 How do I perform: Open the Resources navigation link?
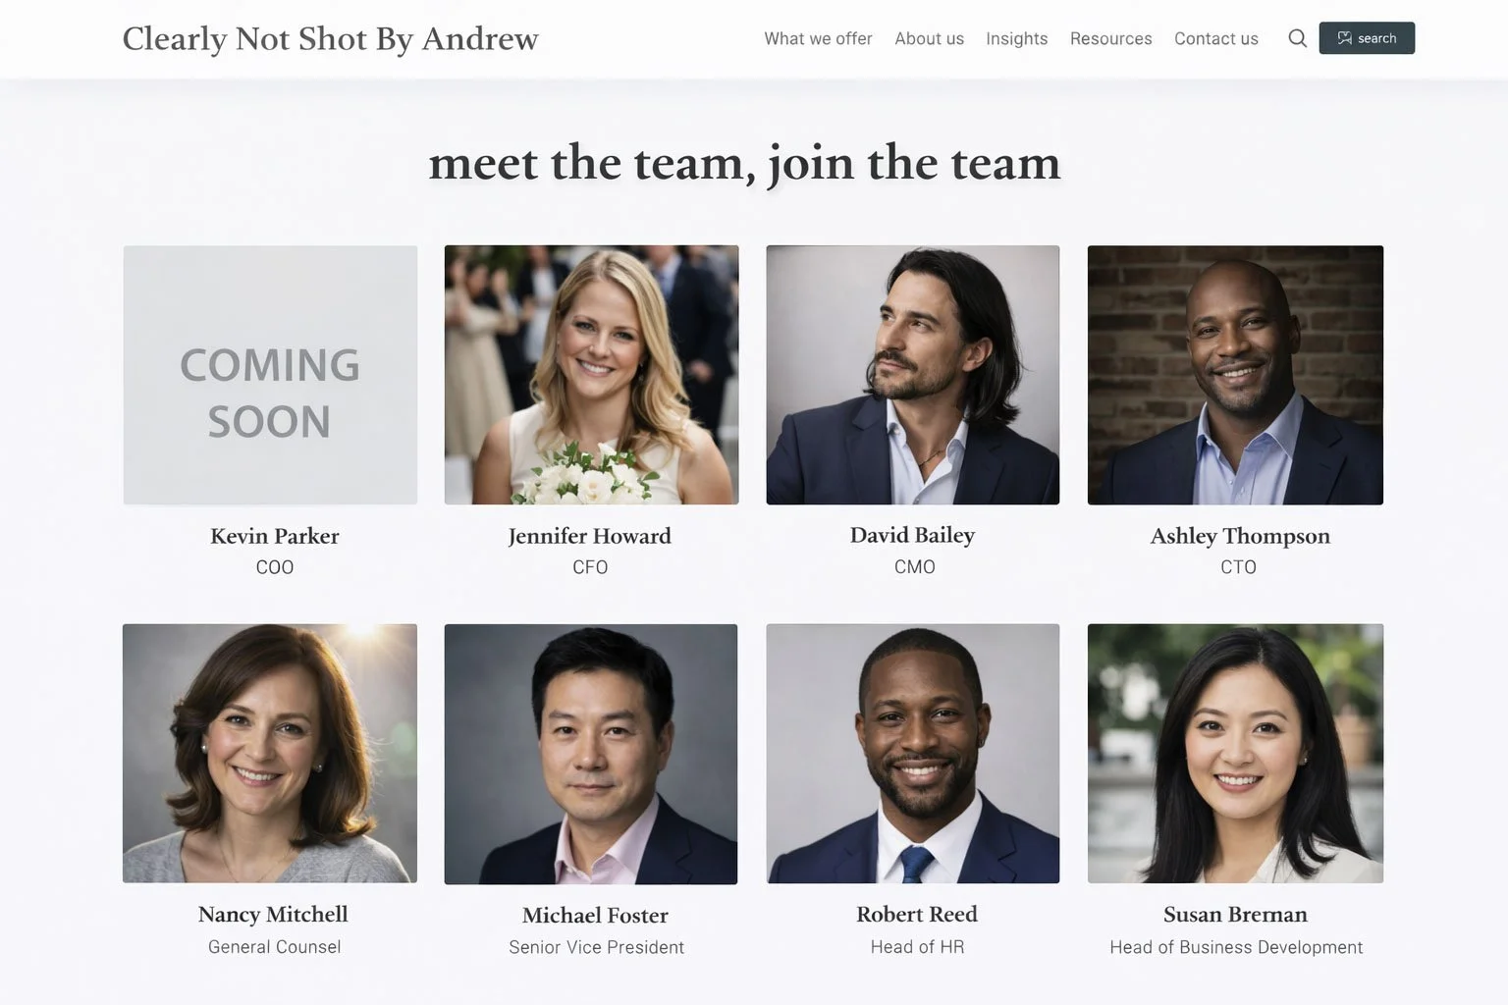(x=1110, y=38)
